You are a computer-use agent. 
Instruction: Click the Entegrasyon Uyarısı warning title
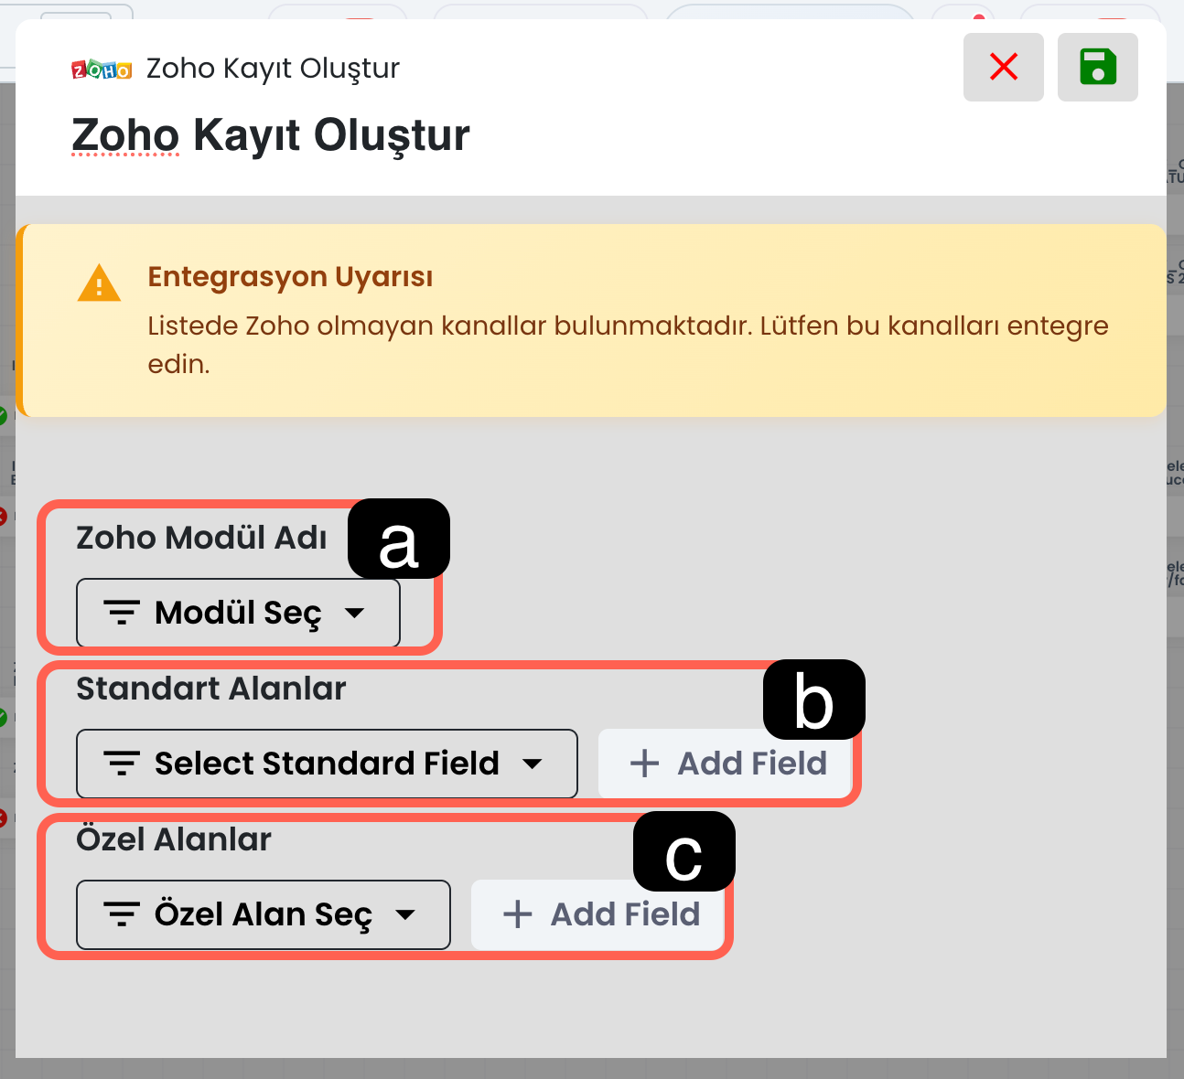(290, 276)
